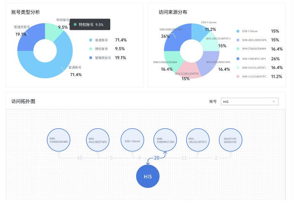Select the WIN-E48E4PA7JRH topology node
This screenshot has width=293, height=202.
click(165, 140)
